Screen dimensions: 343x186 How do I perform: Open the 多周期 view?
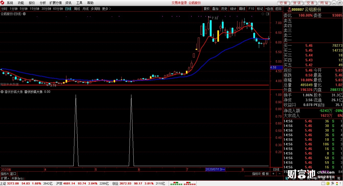pyautogui.click(x=95, y=9)
